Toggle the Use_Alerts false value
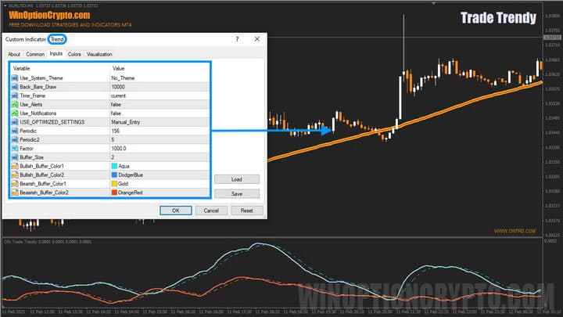The height and width of the screenshot is (317, 563). pyautogui.click(x=116, y=104)
